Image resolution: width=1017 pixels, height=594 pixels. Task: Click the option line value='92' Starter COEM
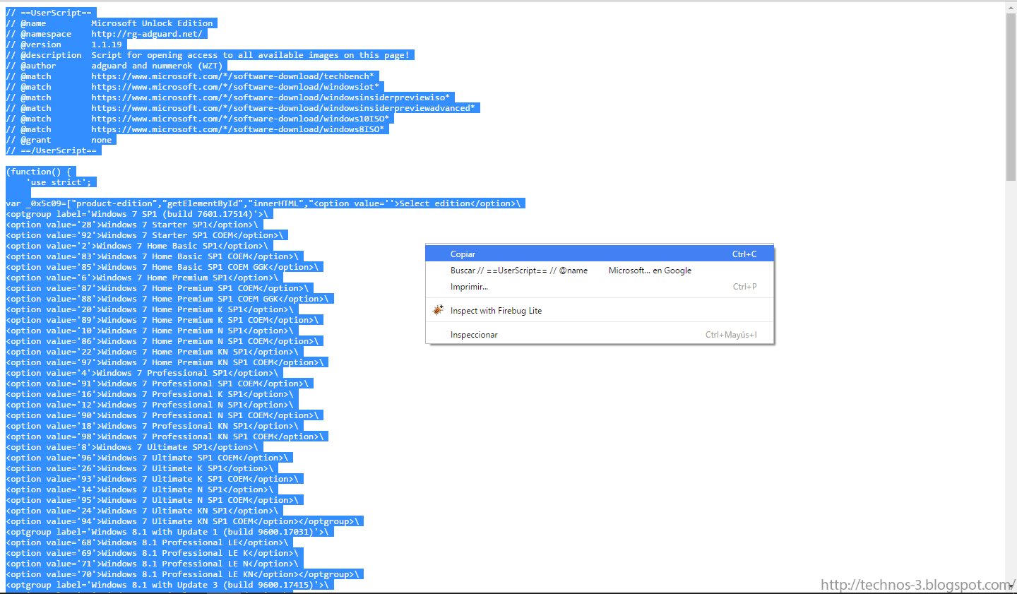tap(145, 235)
